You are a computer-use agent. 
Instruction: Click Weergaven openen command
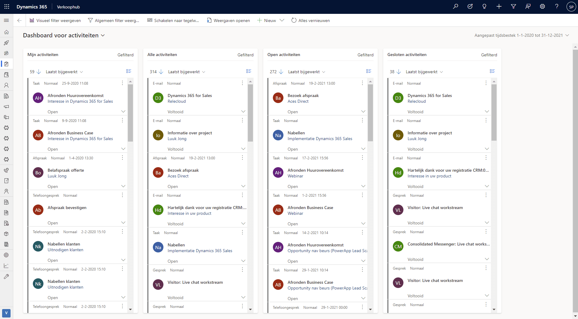229,20
